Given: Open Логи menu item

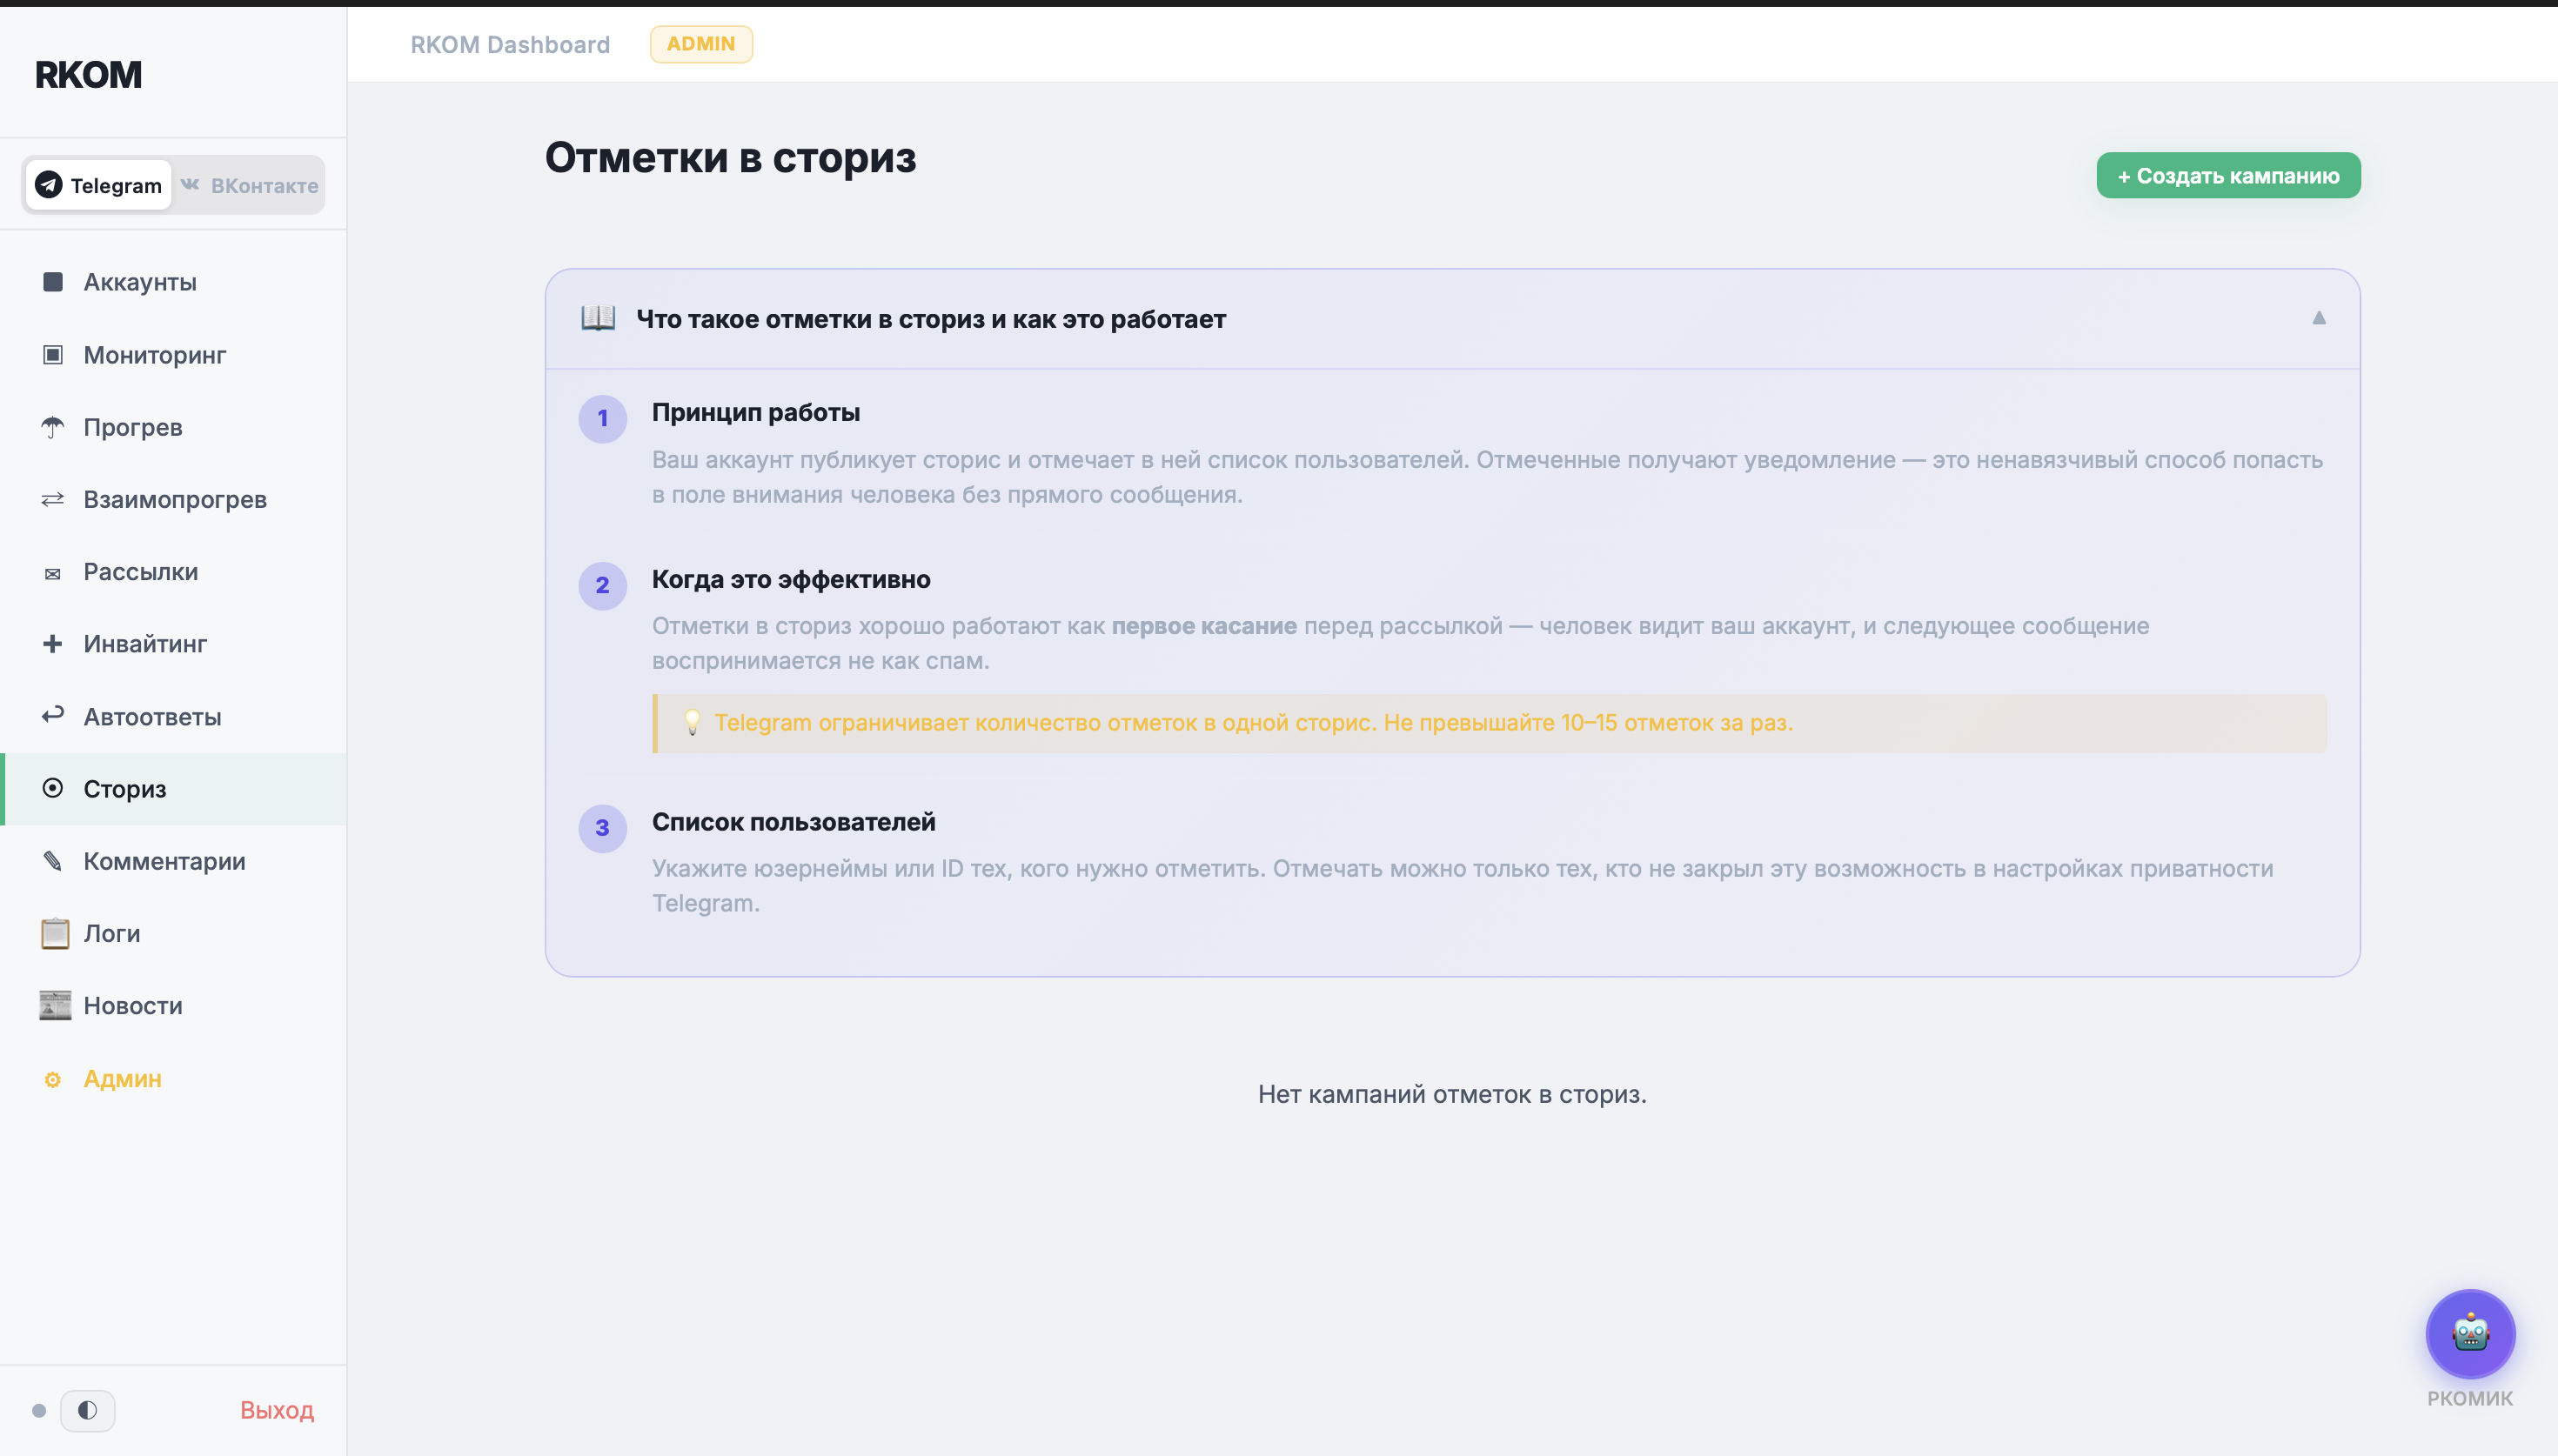Looking at the screenshot, I should click(x=173, y=933).
